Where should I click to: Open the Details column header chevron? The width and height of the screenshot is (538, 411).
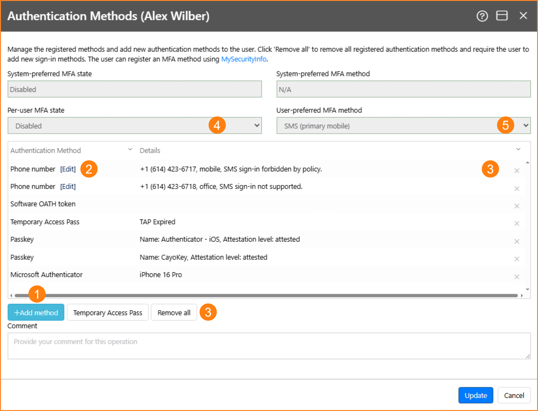(x=518, y=150)
